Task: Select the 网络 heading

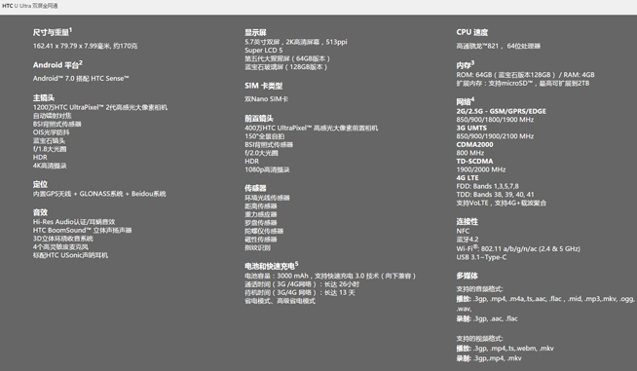Action: point(466,101)
